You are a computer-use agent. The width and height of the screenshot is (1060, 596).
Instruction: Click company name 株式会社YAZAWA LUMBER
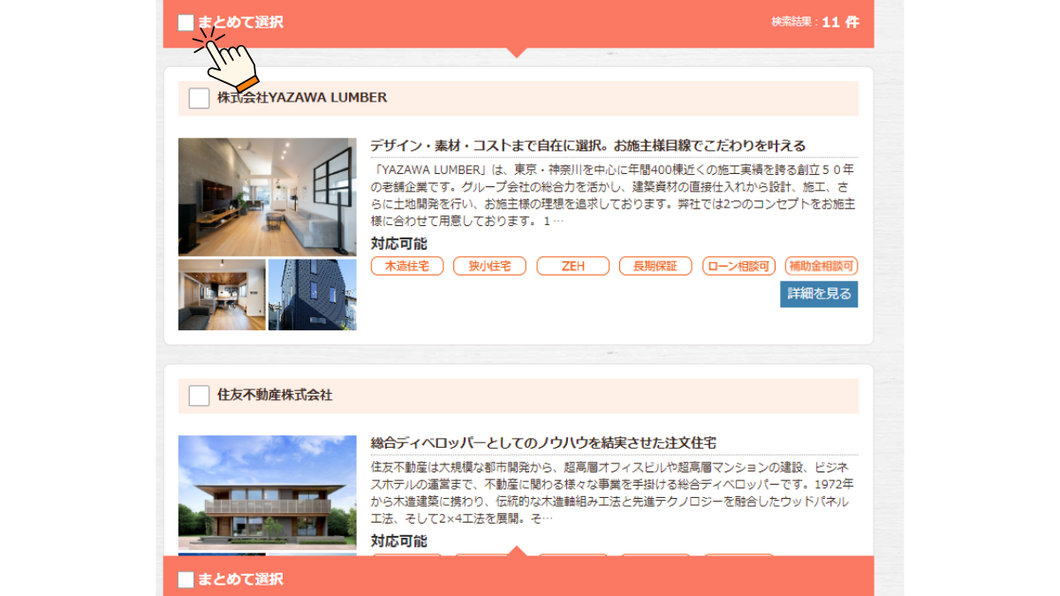(x=302, y=98)
